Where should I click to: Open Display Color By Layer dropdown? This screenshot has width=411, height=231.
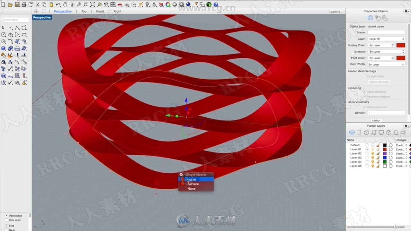click(x=381, y=45)
